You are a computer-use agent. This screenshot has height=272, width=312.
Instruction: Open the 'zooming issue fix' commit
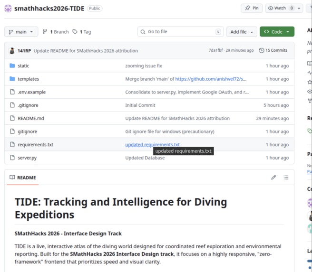click(x=144, y=66)
